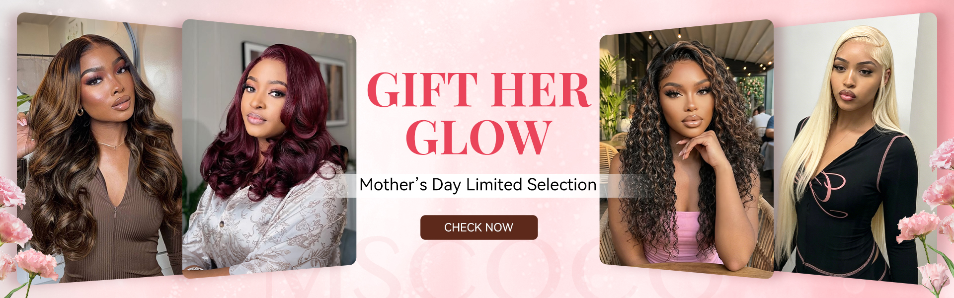954x298 pixels.
Task: Click "Mother's Day Limited Selection" subtitle
Action: click(x=478, y=185)
